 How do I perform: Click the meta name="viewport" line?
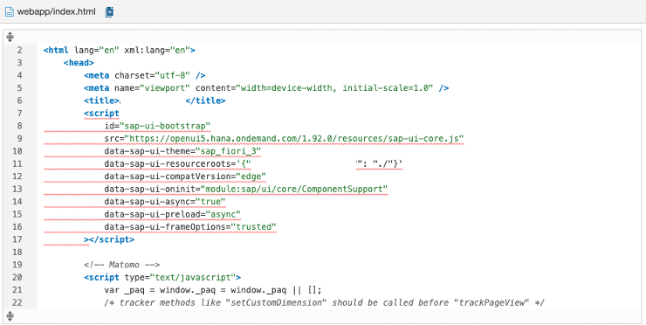pos(266,88)
